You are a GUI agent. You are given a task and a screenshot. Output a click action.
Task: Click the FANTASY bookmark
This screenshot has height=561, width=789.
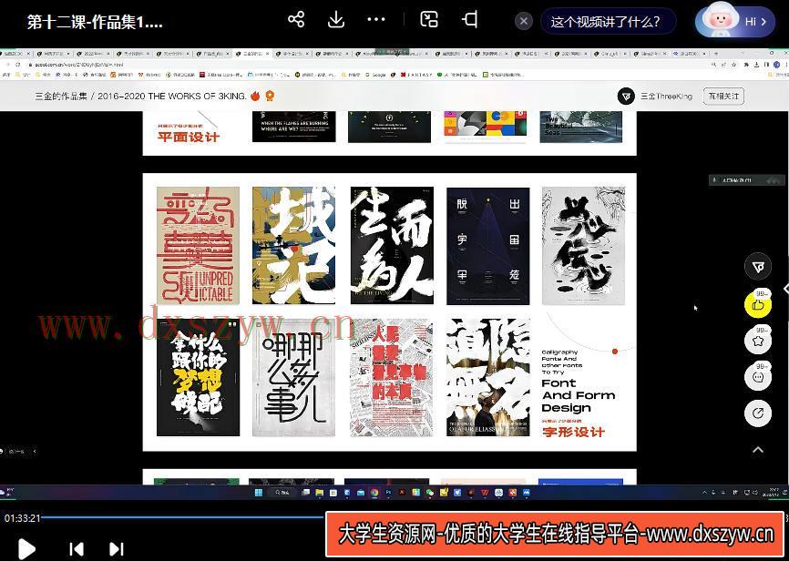click(x=416, y=75)
